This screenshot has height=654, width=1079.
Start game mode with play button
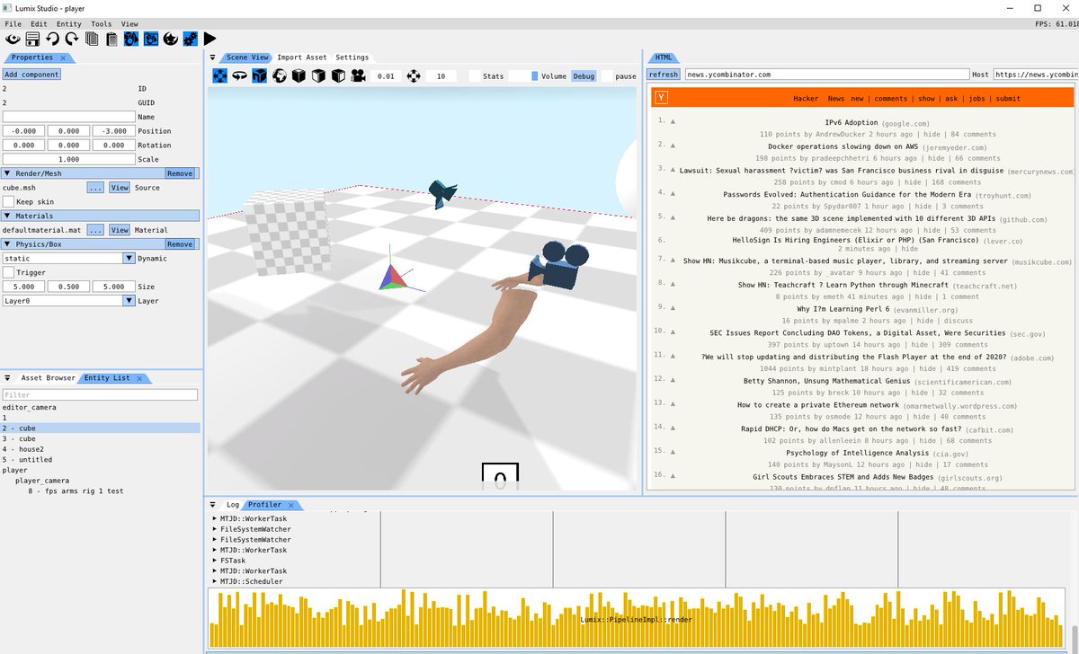pos(210,39)
